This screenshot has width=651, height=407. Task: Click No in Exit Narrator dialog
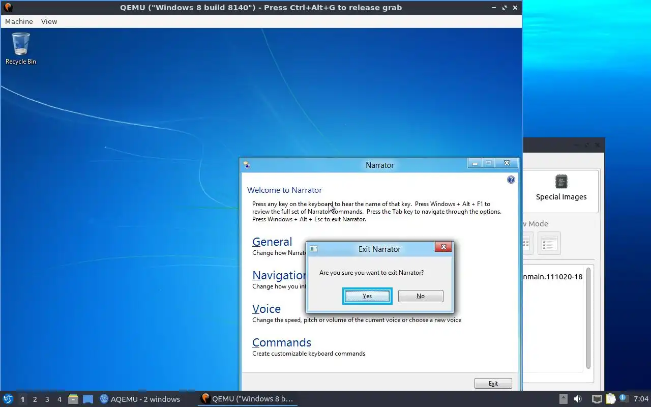pos(421,296)
